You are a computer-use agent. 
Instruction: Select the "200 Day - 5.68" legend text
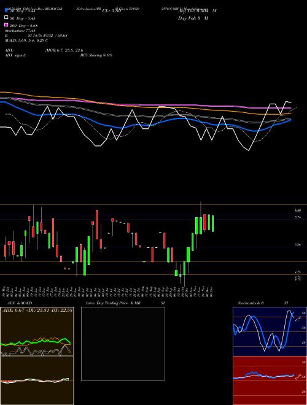(x=23, y=26)
